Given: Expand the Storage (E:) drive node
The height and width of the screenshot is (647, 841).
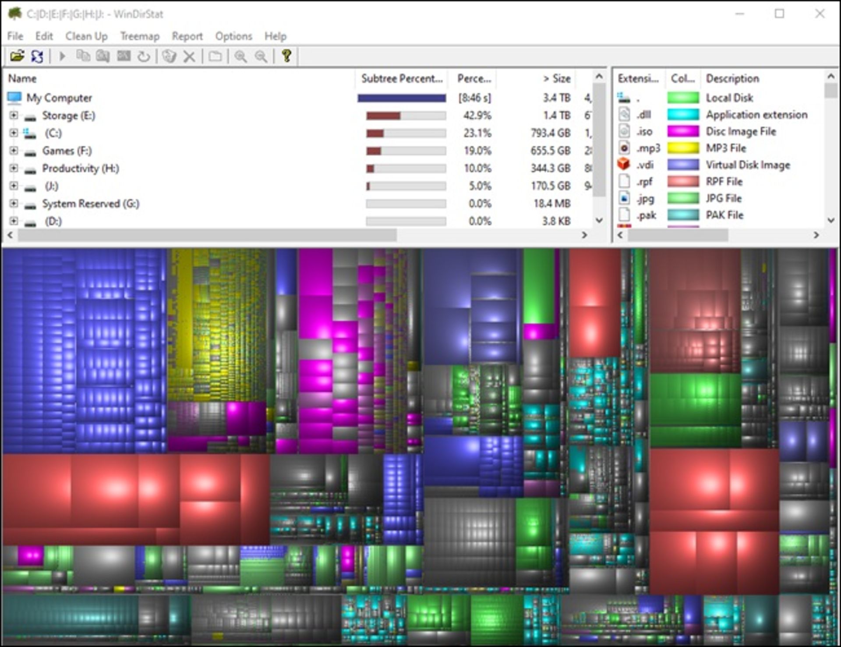Looking at the screenshot, I should (x=14, y=116).
